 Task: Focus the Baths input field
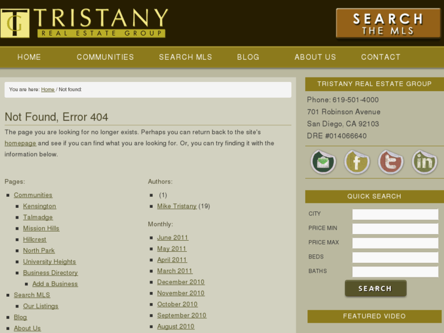(395, 272)
